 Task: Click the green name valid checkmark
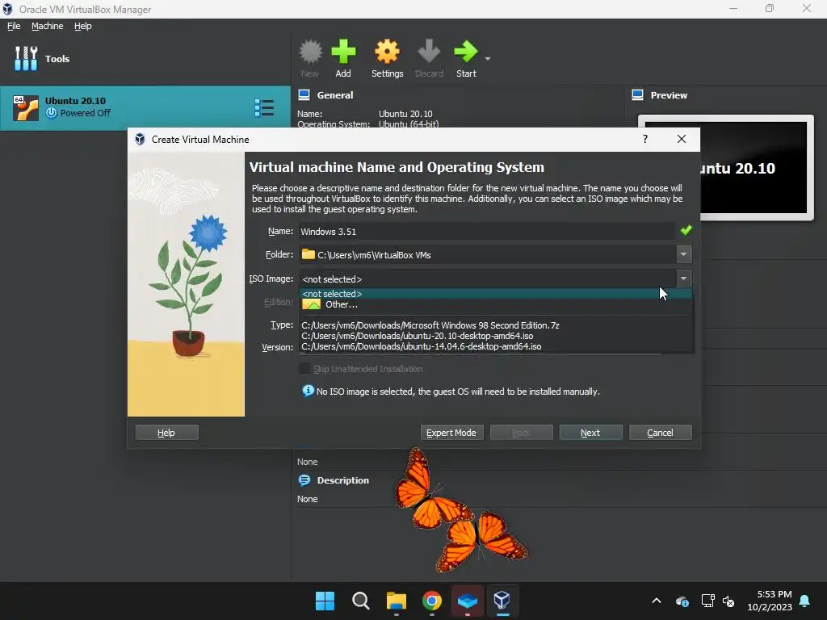click(x=686, y=230)
